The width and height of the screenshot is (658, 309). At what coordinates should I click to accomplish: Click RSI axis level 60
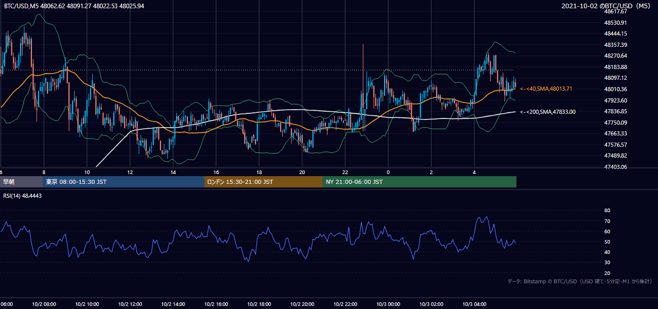point(608,231)
